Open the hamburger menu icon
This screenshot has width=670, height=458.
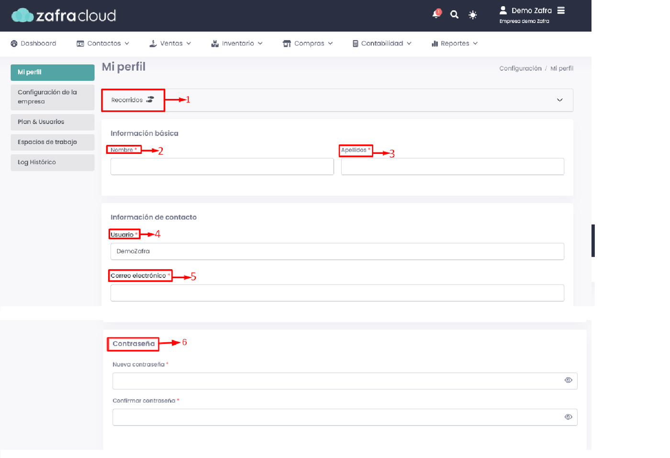click(561, 11)
